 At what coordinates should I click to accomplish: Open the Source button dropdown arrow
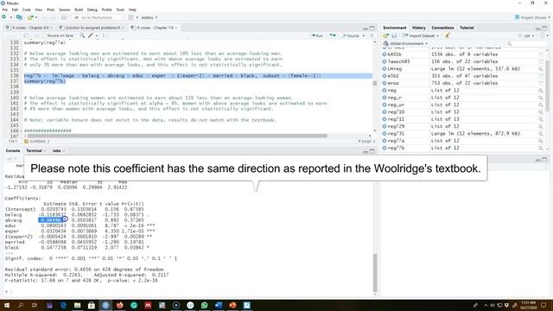click(363, 35)
